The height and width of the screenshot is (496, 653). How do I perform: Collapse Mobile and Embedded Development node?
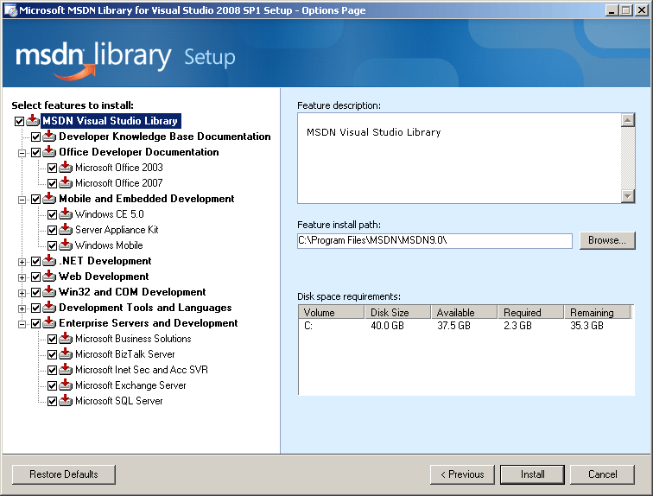pyautogui.click(x=22, y=200)
